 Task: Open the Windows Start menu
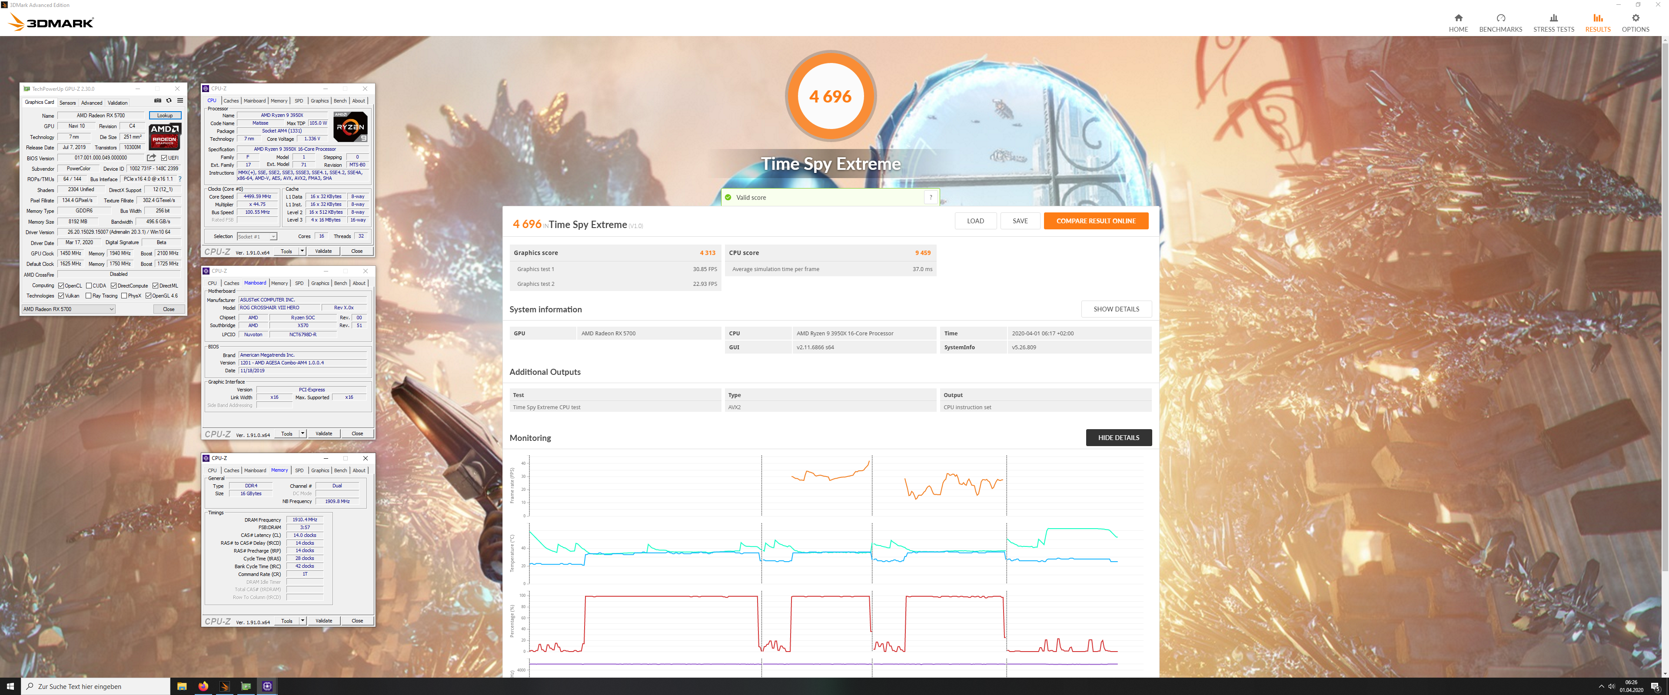[x=10, y=686]
